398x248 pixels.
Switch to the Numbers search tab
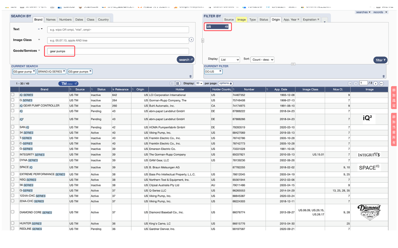click(x=65, y=20)
